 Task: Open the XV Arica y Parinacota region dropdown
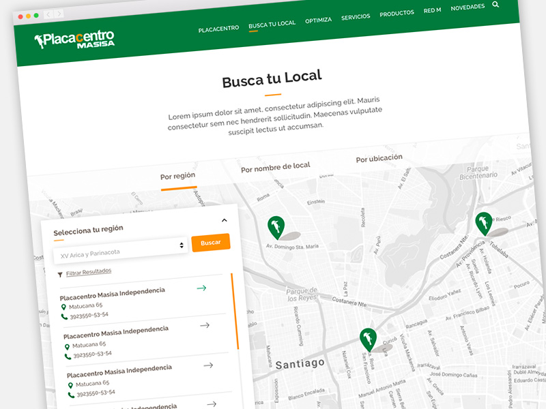[121, 250]
